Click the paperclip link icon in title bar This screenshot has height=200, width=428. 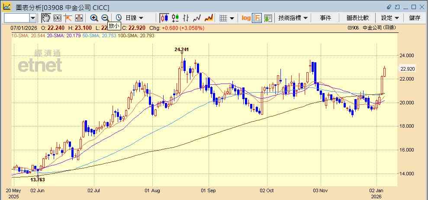click(389, 6)
